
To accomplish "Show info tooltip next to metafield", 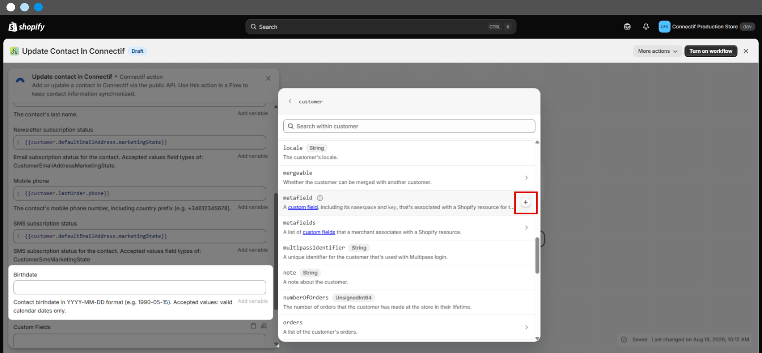I will click(x=320, y=198).
